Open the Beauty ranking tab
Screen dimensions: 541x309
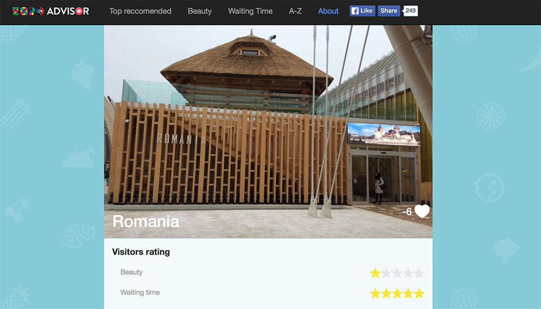(200, 11)
